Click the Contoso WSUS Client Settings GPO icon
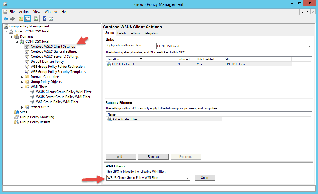 [27, 46]
